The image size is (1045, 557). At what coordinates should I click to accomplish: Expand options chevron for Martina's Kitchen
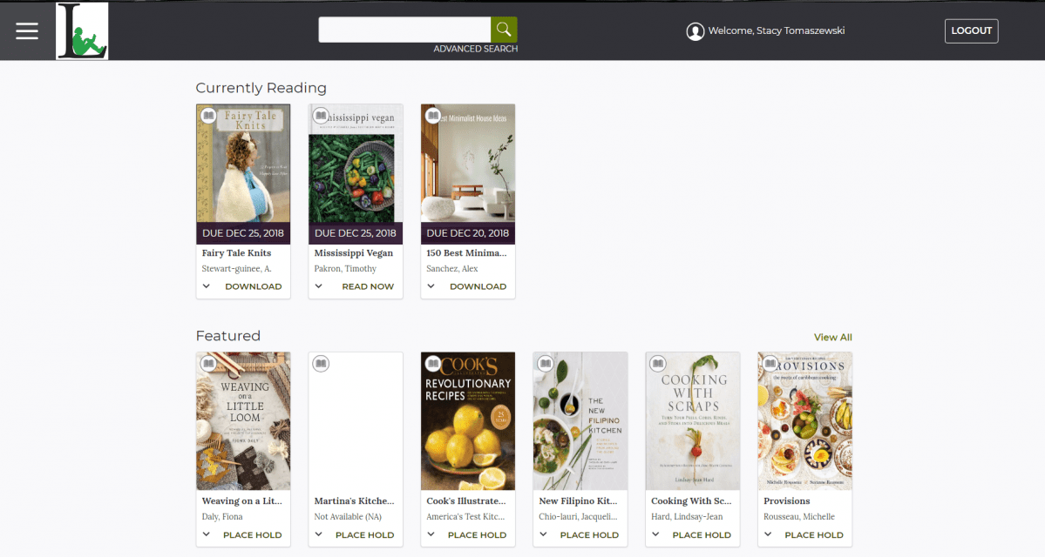tap(319, 534)
